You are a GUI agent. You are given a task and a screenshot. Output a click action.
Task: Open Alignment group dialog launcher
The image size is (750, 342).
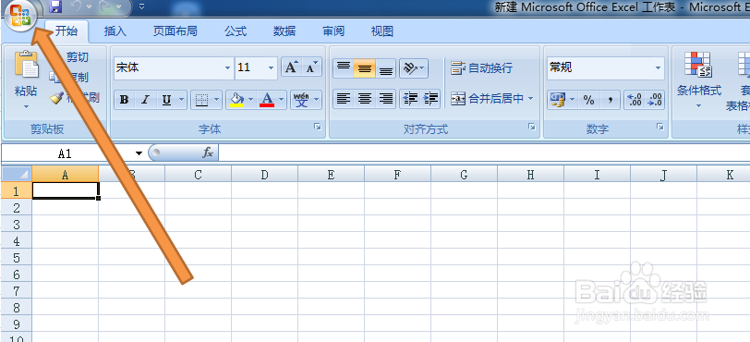tap(531, 127)
